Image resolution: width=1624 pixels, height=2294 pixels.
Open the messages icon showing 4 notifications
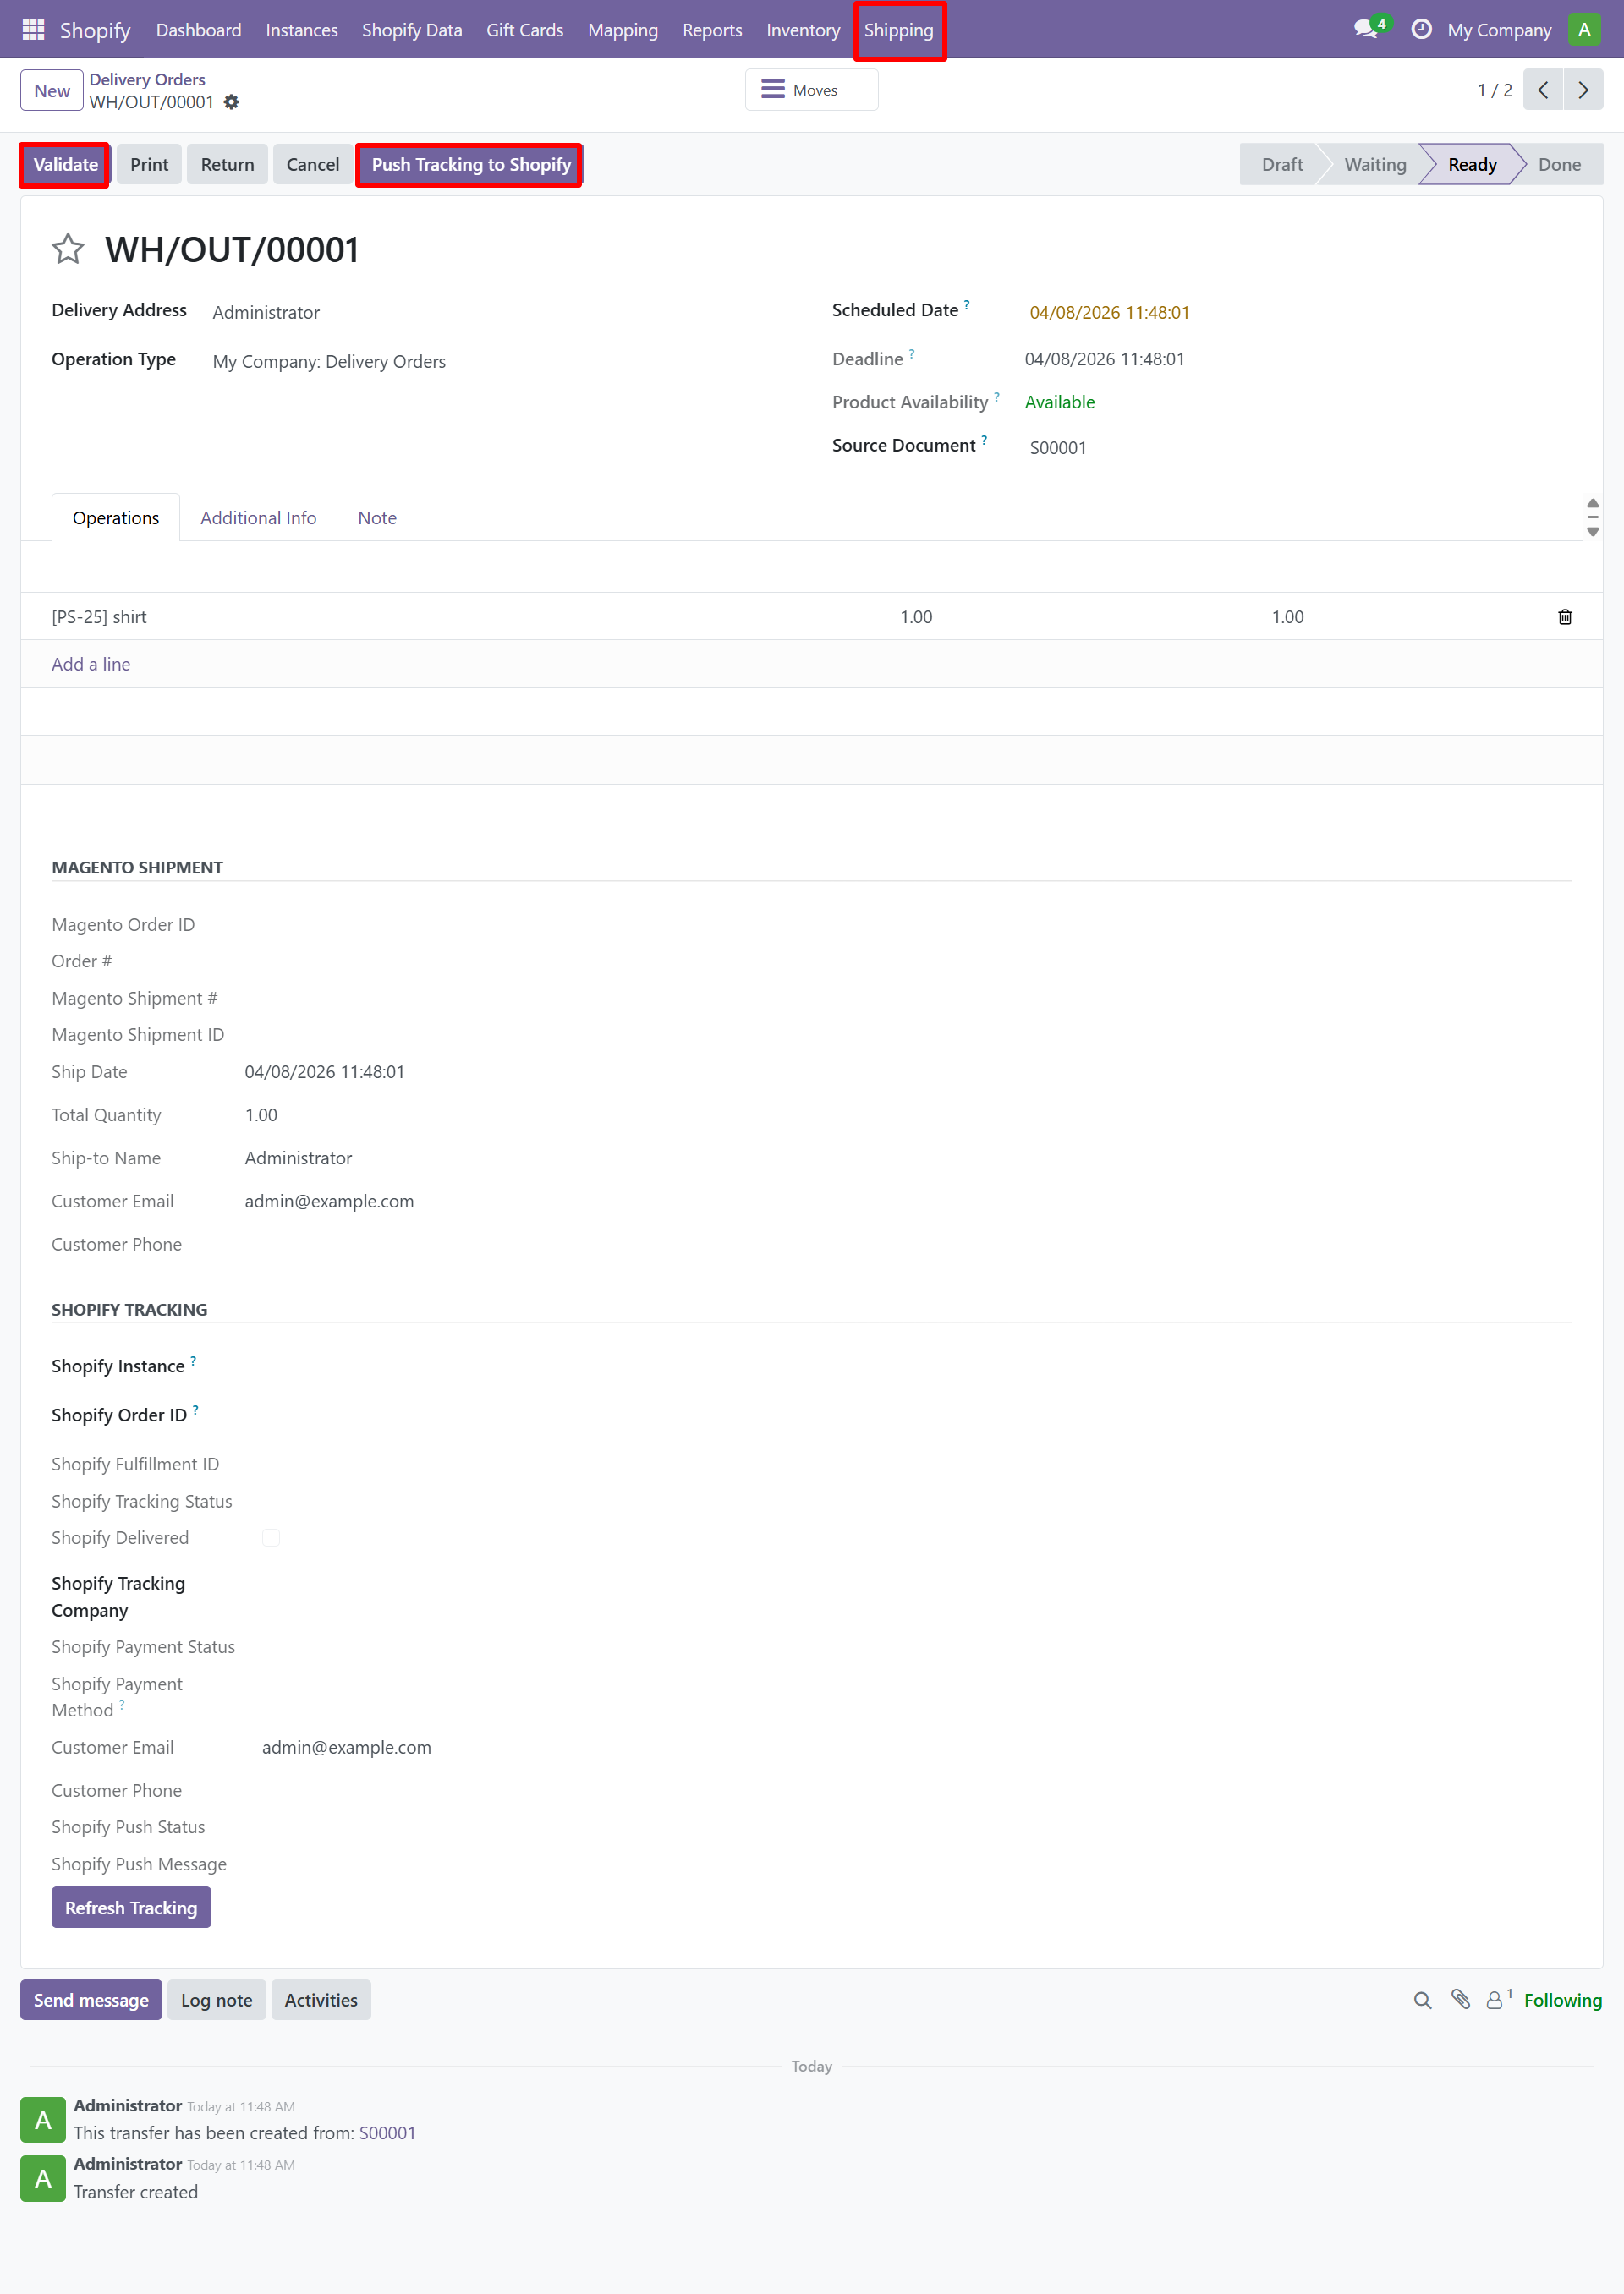click(1367, 29)
